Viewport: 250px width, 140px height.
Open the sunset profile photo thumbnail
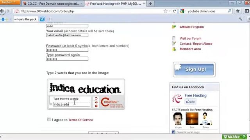tap(192, 119)
